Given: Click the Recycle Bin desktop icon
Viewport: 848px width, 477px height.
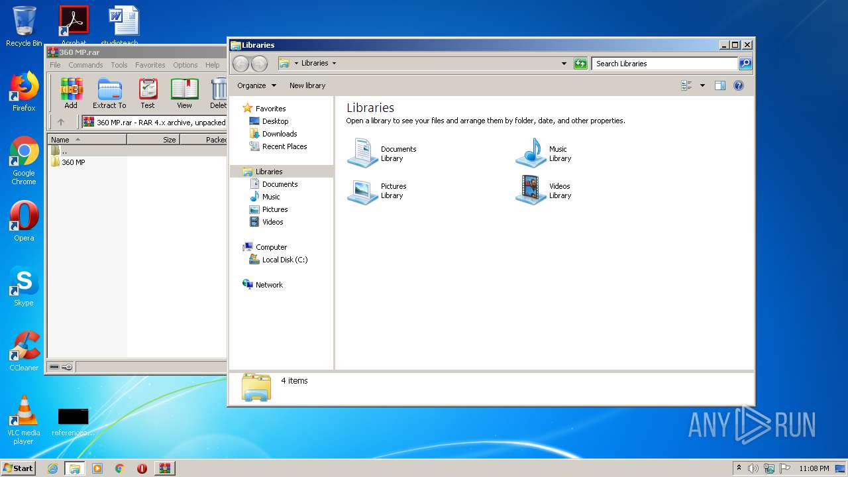Looking at the screenshot, I should 24,26.
